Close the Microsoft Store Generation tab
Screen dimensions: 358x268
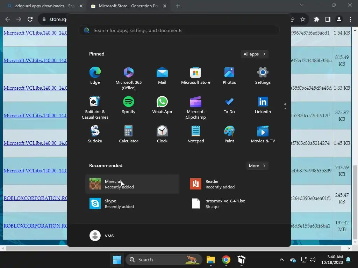click(165, 6)
